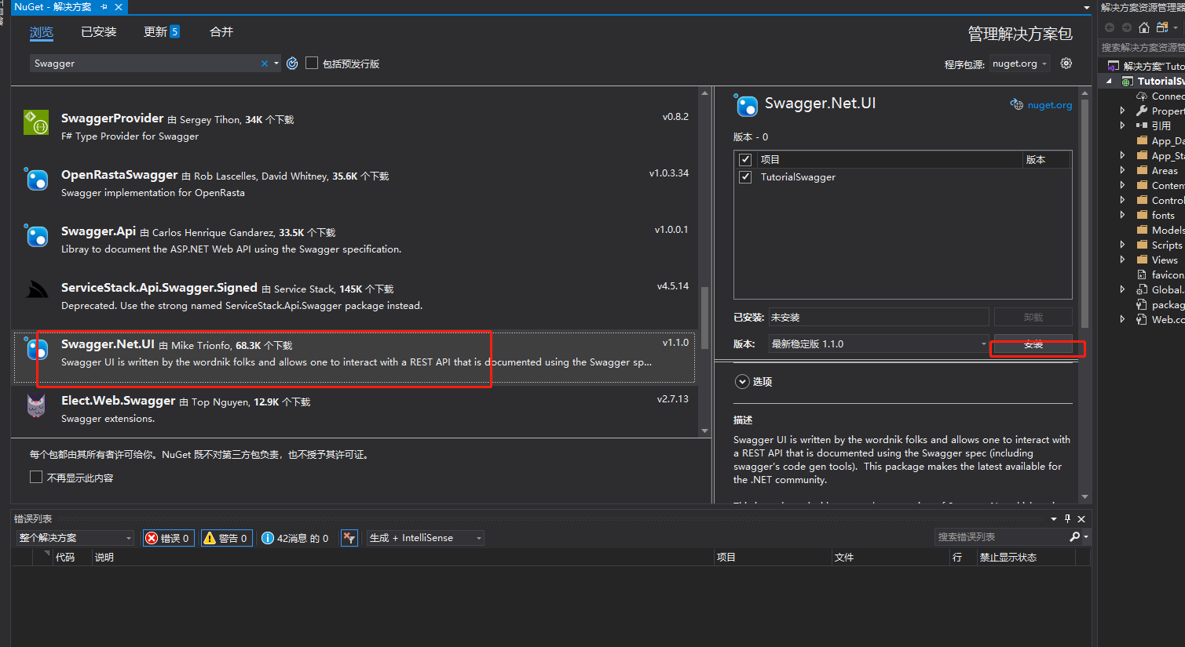The image size is (1185, 647).
Task: Click the nuget.org source icon beside Swagger.Net.UI
Action: click(1016, 104)
